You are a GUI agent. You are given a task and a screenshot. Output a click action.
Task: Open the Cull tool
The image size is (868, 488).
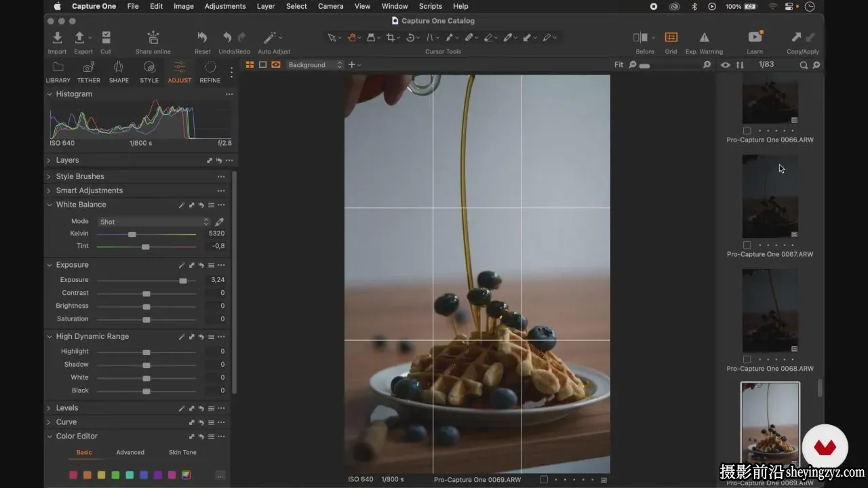coord(106,38)
